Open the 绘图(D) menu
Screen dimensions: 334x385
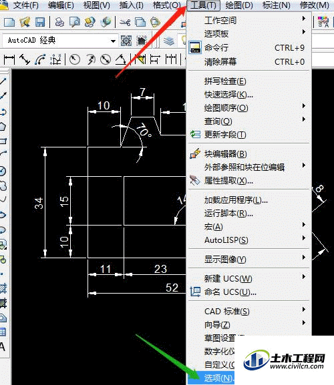(x=239, y=5)
